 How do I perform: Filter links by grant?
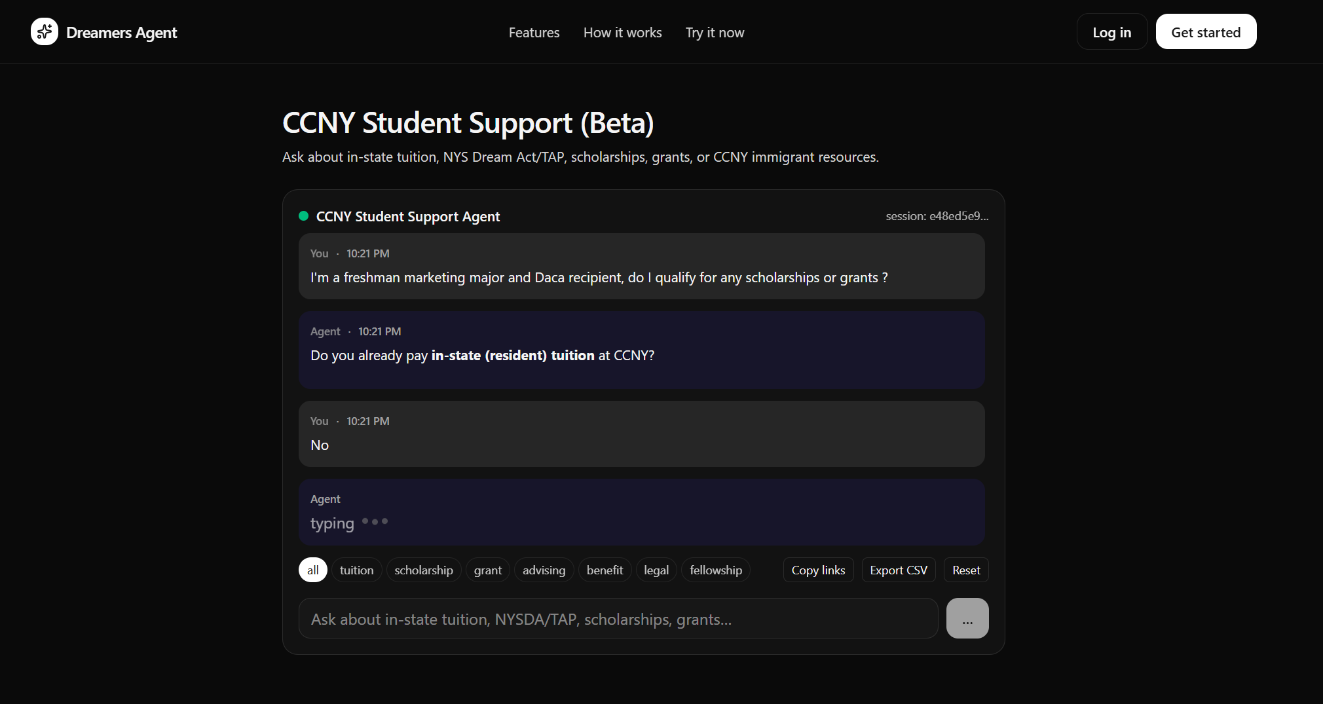click(x=488, y=570)
